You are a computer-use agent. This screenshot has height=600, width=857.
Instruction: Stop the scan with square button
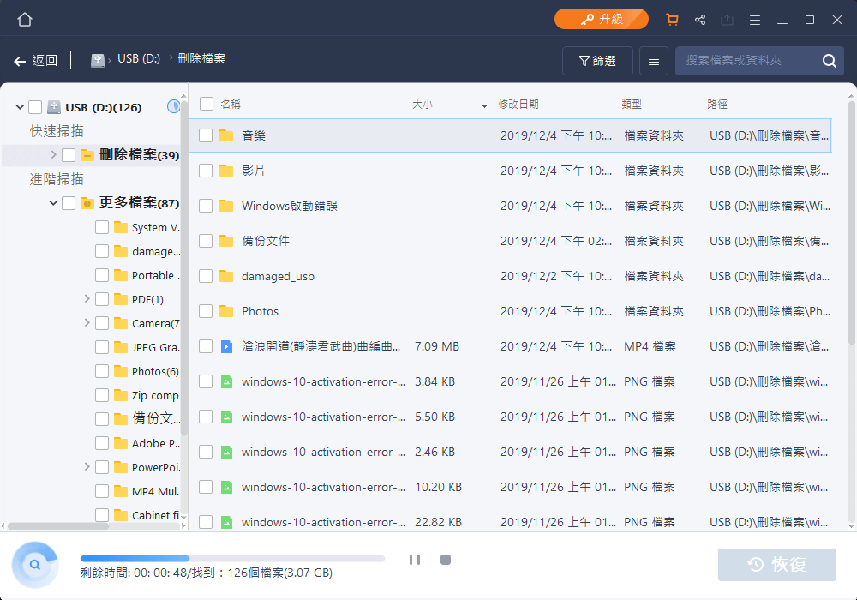(446, 560)
